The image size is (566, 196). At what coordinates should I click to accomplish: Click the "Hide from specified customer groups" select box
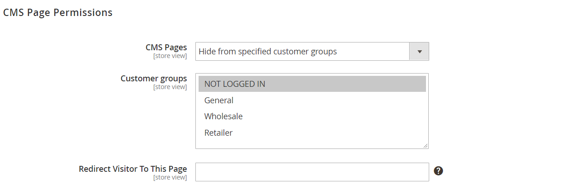302,52
